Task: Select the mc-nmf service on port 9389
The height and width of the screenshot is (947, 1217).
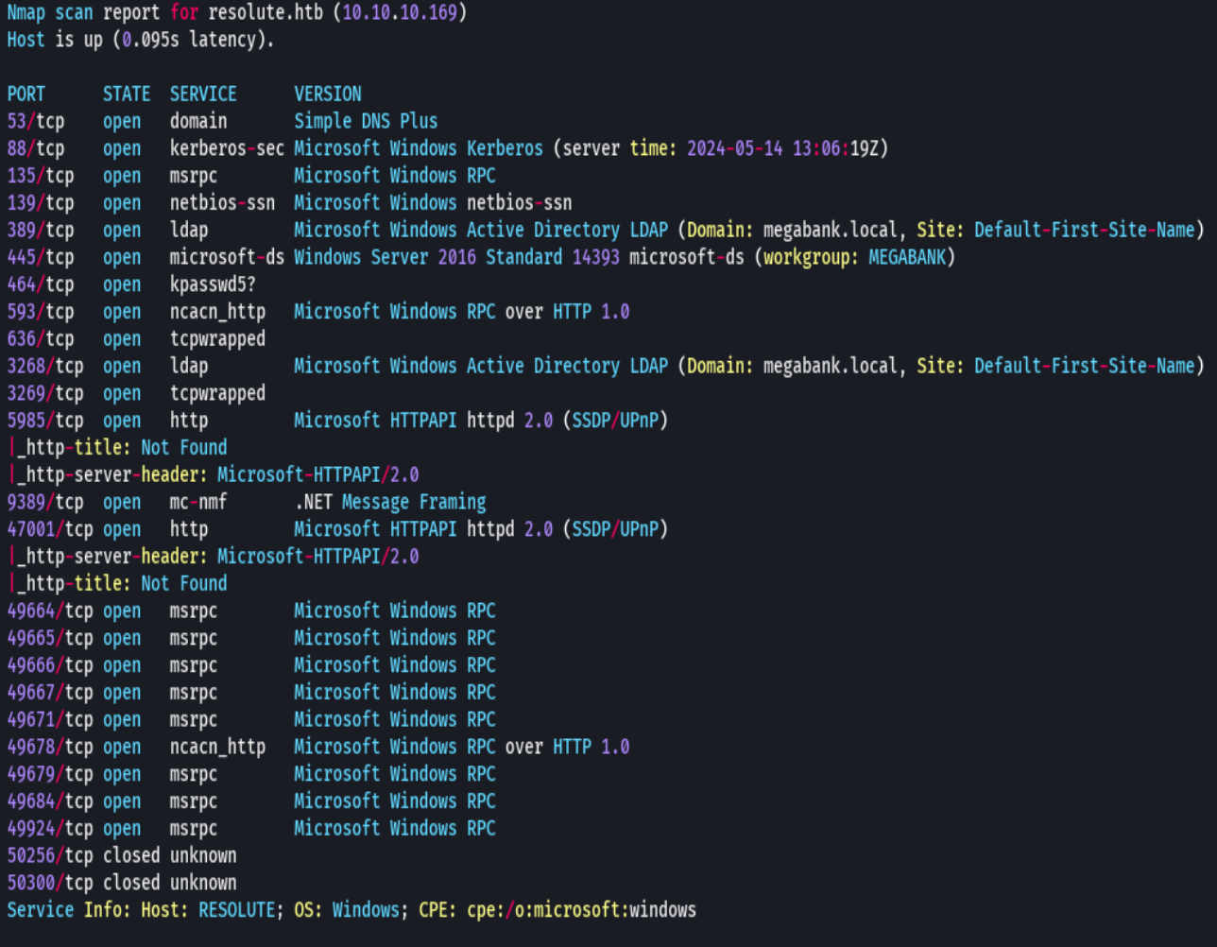Action: coord(198,502)
